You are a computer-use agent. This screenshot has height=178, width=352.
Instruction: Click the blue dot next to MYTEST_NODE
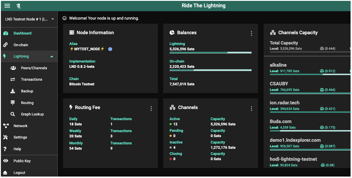[110, 49]
